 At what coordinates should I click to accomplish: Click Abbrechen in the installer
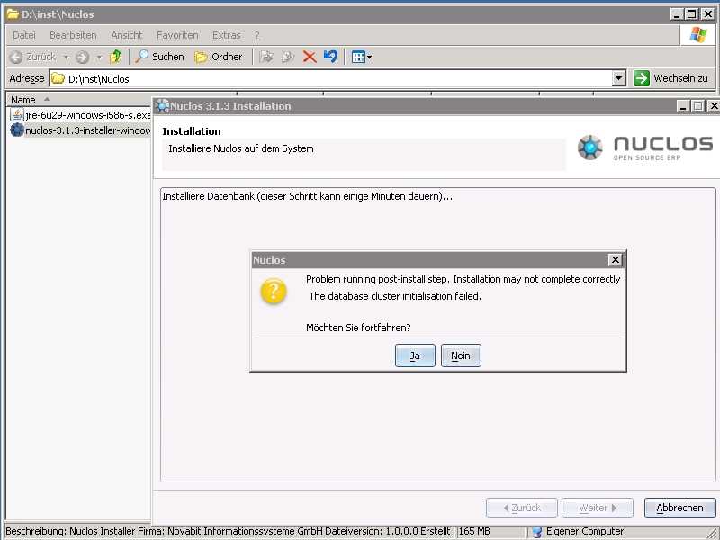pos(679,508)
